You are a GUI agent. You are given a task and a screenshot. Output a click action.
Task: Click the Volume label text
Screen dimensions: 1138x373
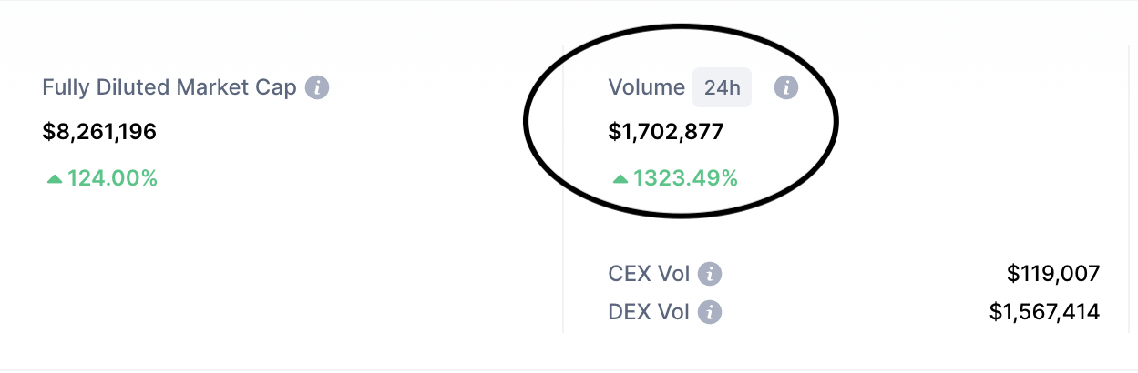[646, 87]
